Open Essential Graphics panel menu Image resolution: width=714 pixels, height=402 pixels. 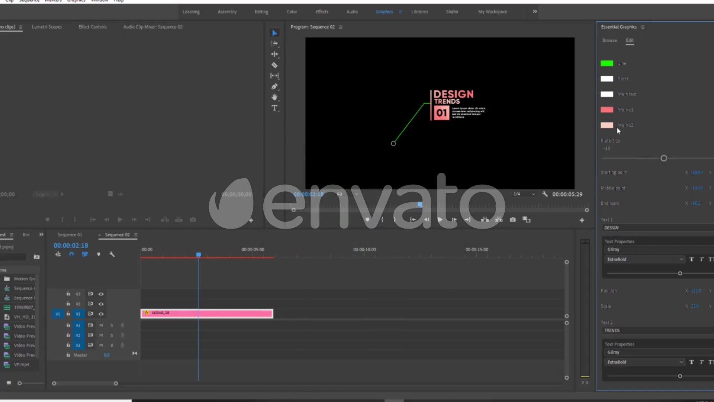point(643,27)
